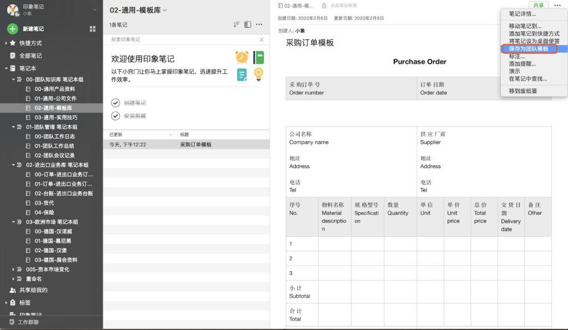Expand the 重命名 notebook group
Viewport: 568px width, 330px height.
(13, 278)
